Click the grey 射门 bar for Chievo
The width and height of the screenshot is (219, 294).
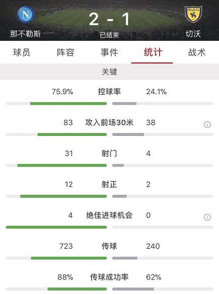(118, 165)
